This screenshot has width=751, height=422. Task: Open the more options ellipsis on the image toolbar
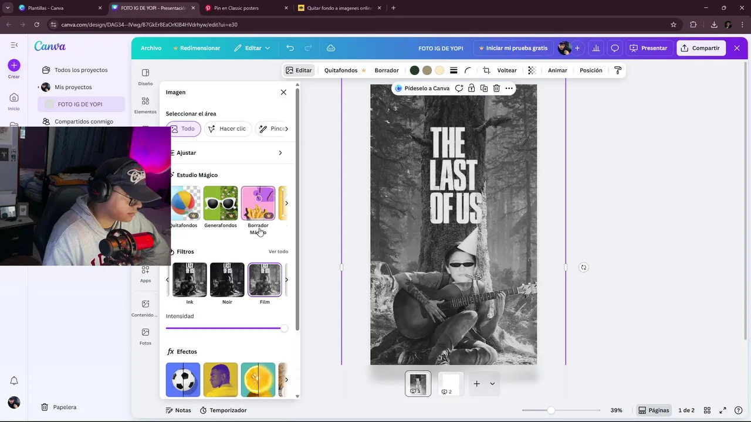(x=509, y=89)
